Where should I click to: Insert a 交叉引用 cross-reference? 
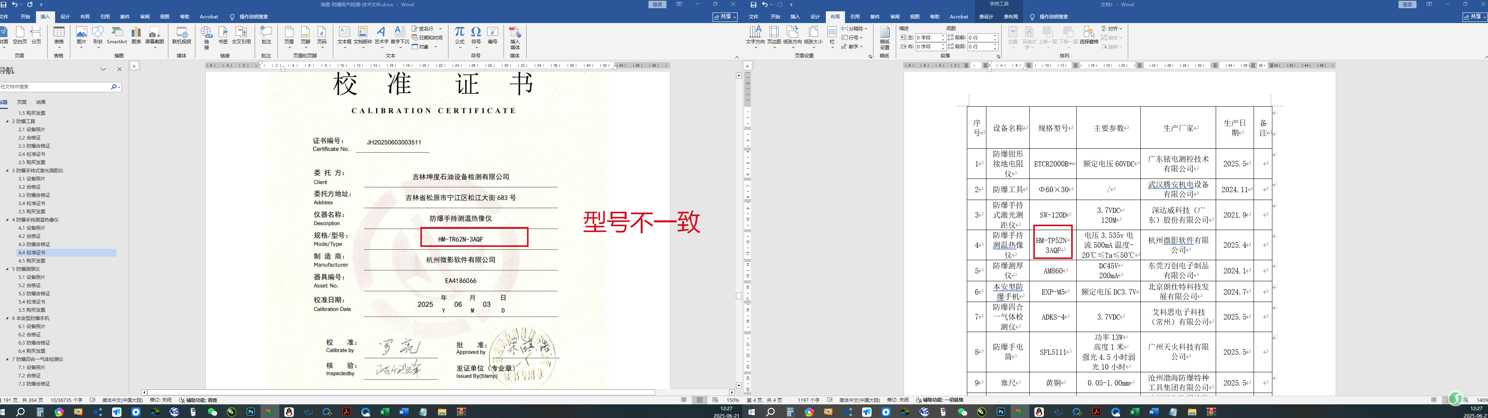pos(241,35)
